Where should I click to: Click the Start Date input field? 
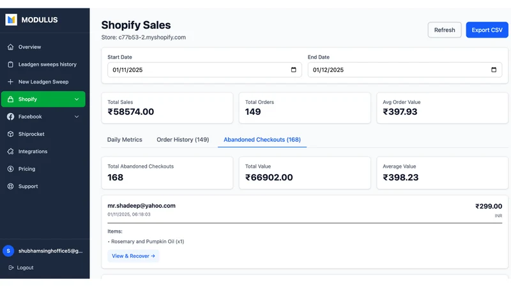pyautogui.click(x=204, y=70)
